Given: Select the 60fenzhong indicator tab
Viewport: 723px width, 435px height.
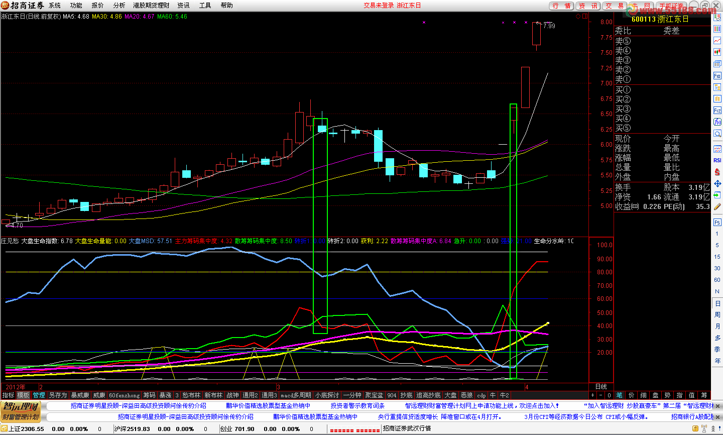Looking at the screenshot, I should [x=124, y=395].
